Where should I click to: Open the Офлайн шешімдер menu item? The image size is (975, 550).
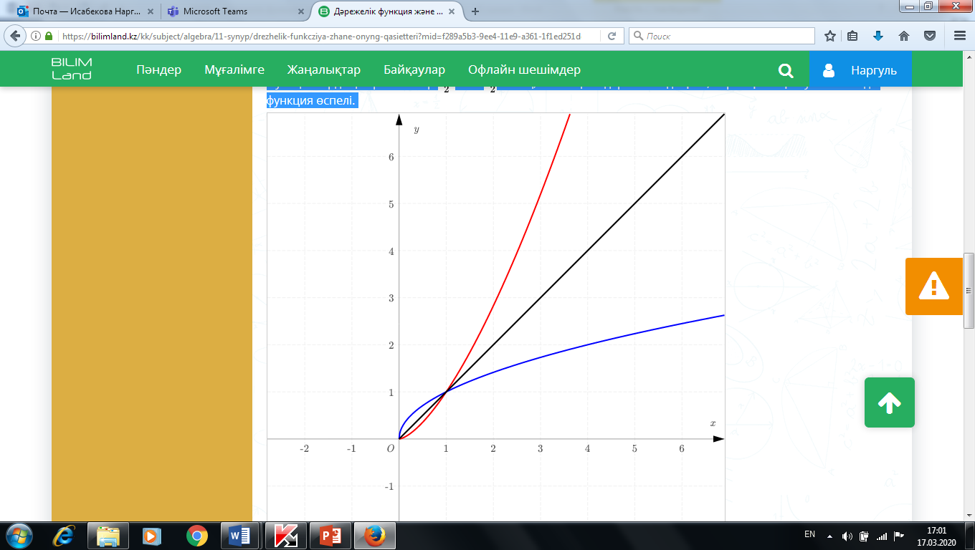[x=525, y=70]
